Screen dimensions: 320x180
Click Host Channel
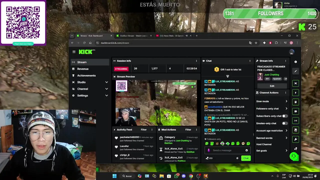click(264, 144)
